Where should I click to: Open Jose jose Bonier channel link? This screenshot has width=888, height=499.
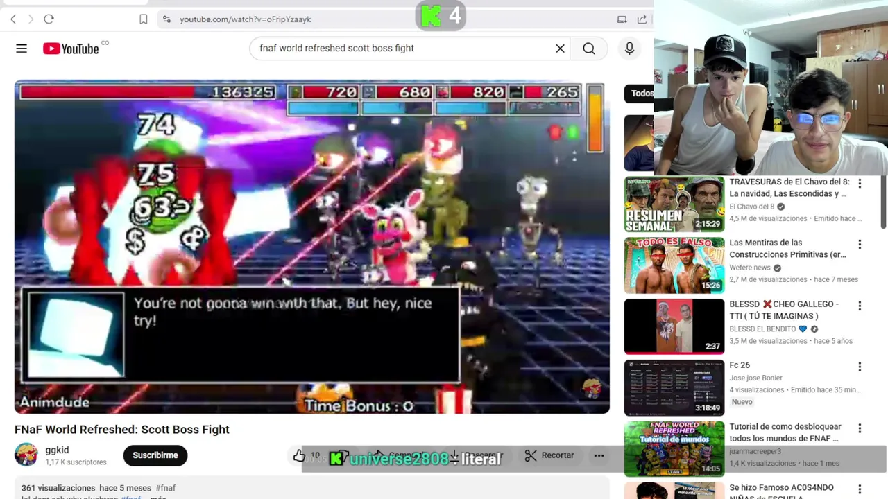pos(755,378)
